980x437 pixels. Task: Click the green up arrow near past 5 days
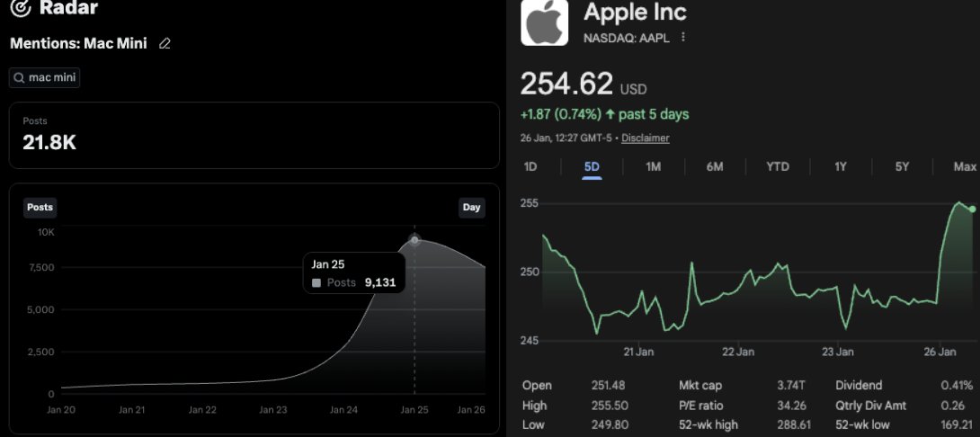[x=610, y=114]
